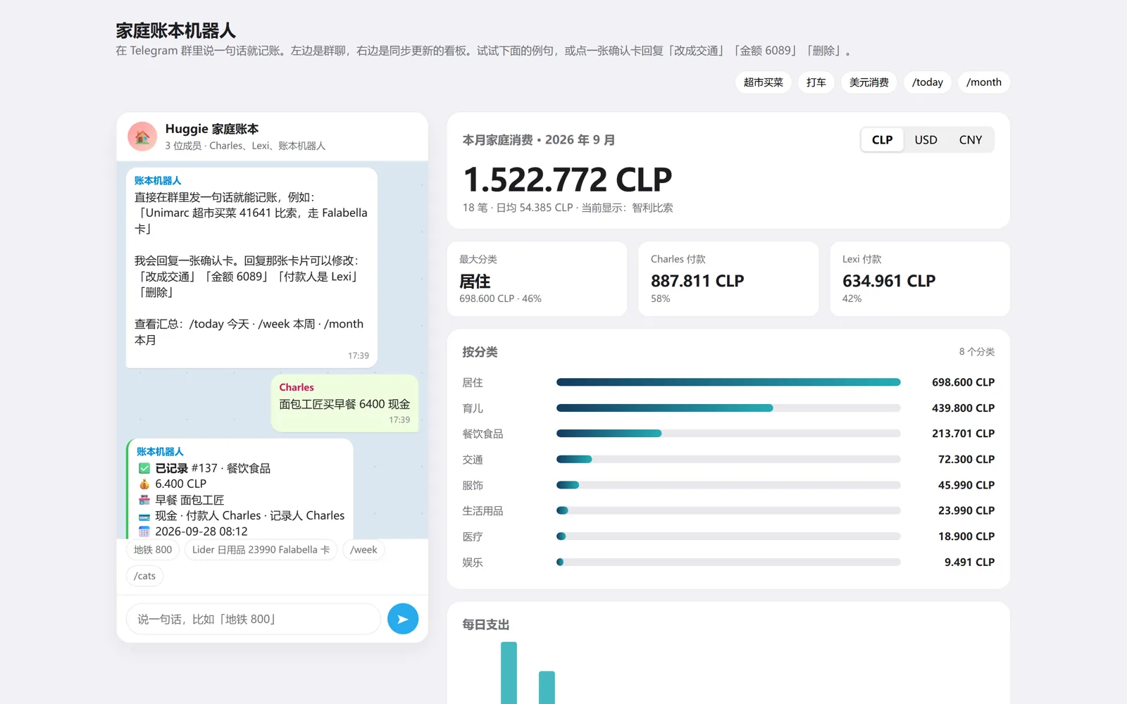Click the card icon beside 现金 付款人 Charles

[x=144, y=516]
